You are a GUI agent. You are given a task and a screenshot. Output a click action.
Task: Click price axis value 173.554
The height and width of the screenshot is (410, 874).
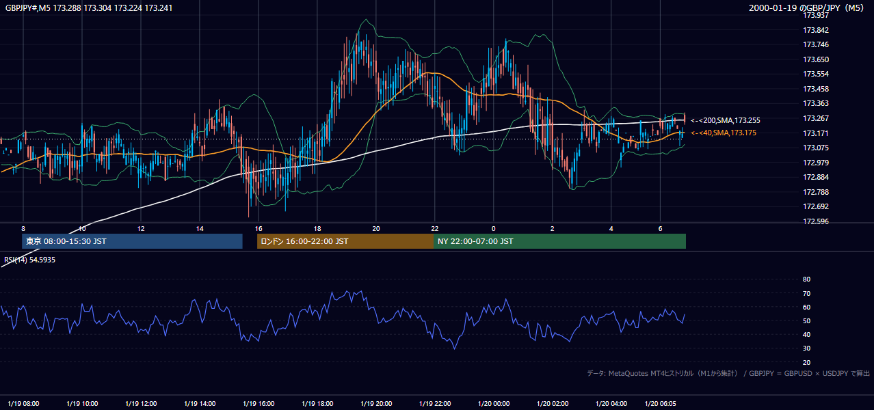click(x=815, y=74)
